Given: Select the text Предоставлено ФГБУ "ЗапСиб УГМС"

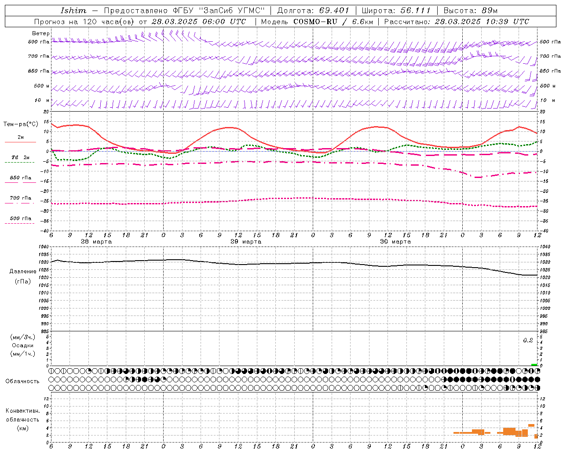Looking at the screenshot, I should coord(184,11).
